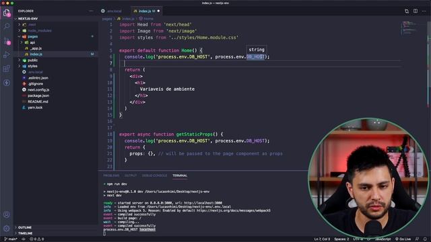Split the editor to the right

tap(416, 11)
